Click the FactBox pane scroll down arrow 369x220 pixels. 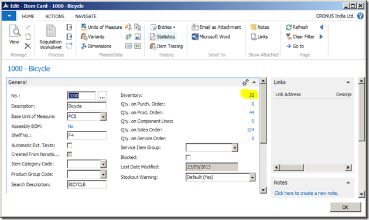362,194
